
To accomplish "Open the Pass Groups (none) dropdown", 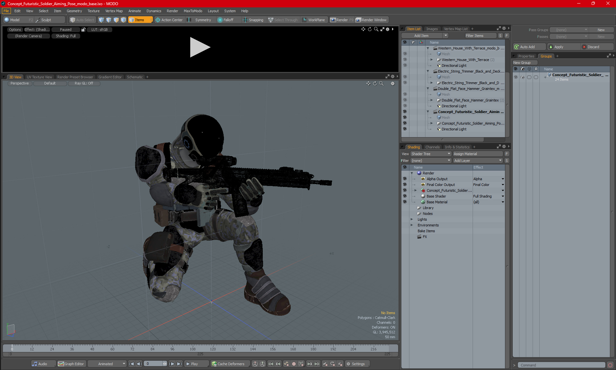I will click(x=569, y=30).
